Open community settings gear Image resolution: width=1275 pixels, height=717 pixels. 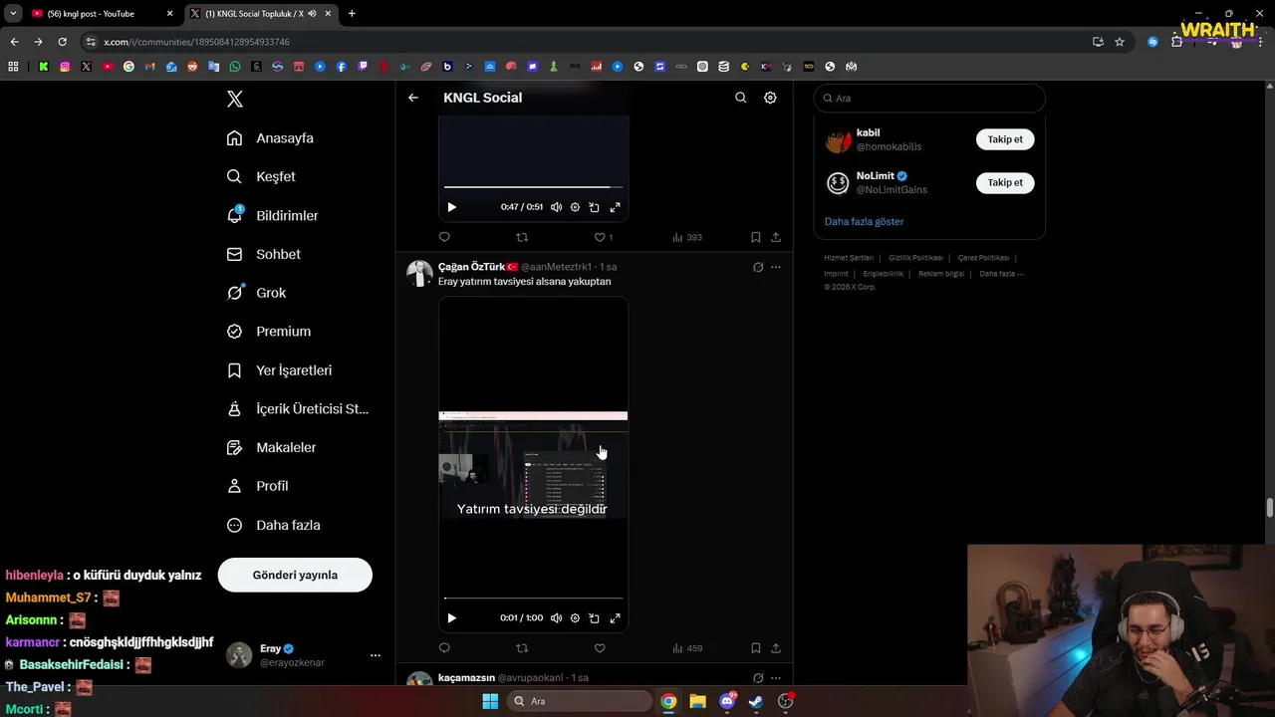coord(770,98)
